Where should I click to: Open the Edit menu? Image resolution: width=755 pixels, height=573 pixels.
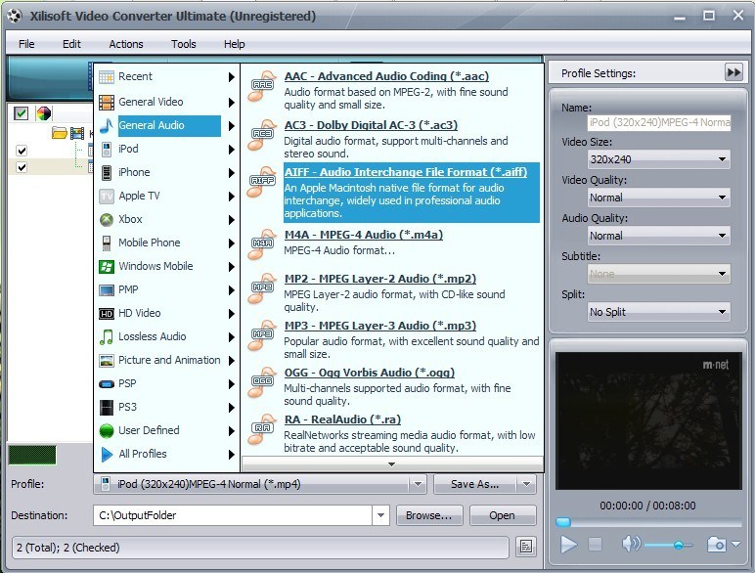[71, 44]
